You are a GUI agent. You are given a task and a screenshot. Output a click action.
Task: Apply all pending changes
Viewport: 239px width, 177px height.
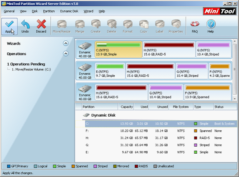10,27
